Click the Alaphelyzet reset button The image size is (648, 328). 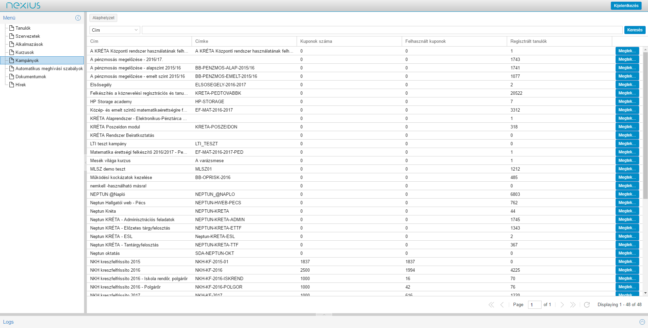(103, 18)
